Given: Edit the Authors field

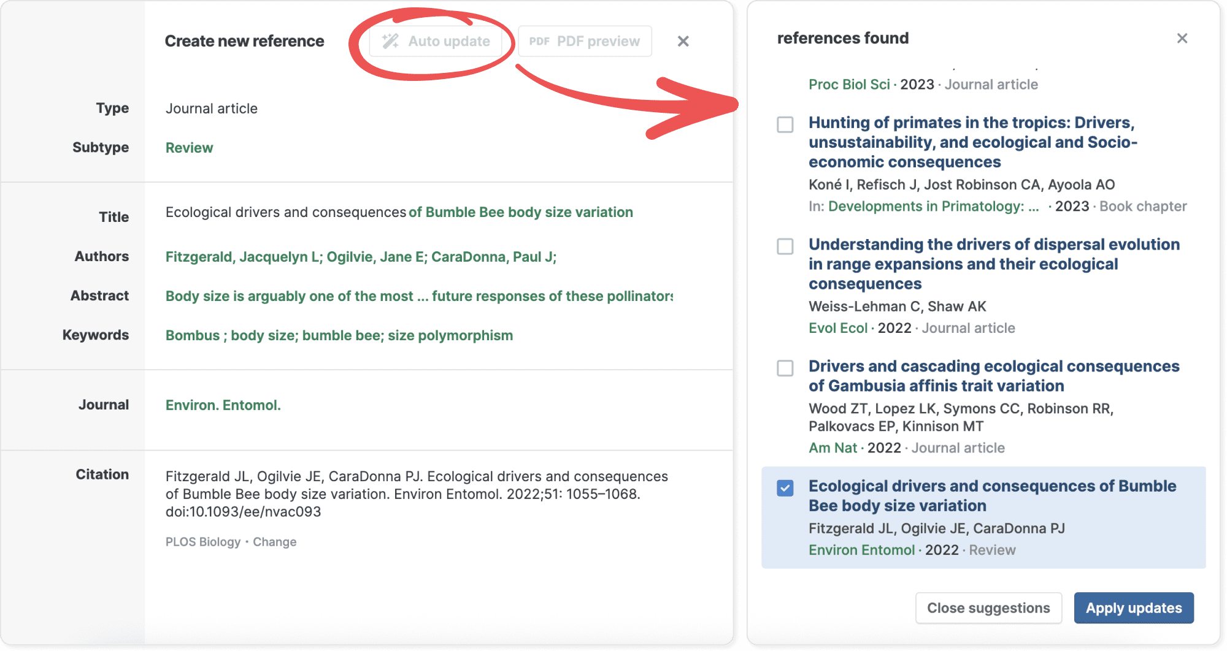Looking at the screenshot, I should (361, 257).
